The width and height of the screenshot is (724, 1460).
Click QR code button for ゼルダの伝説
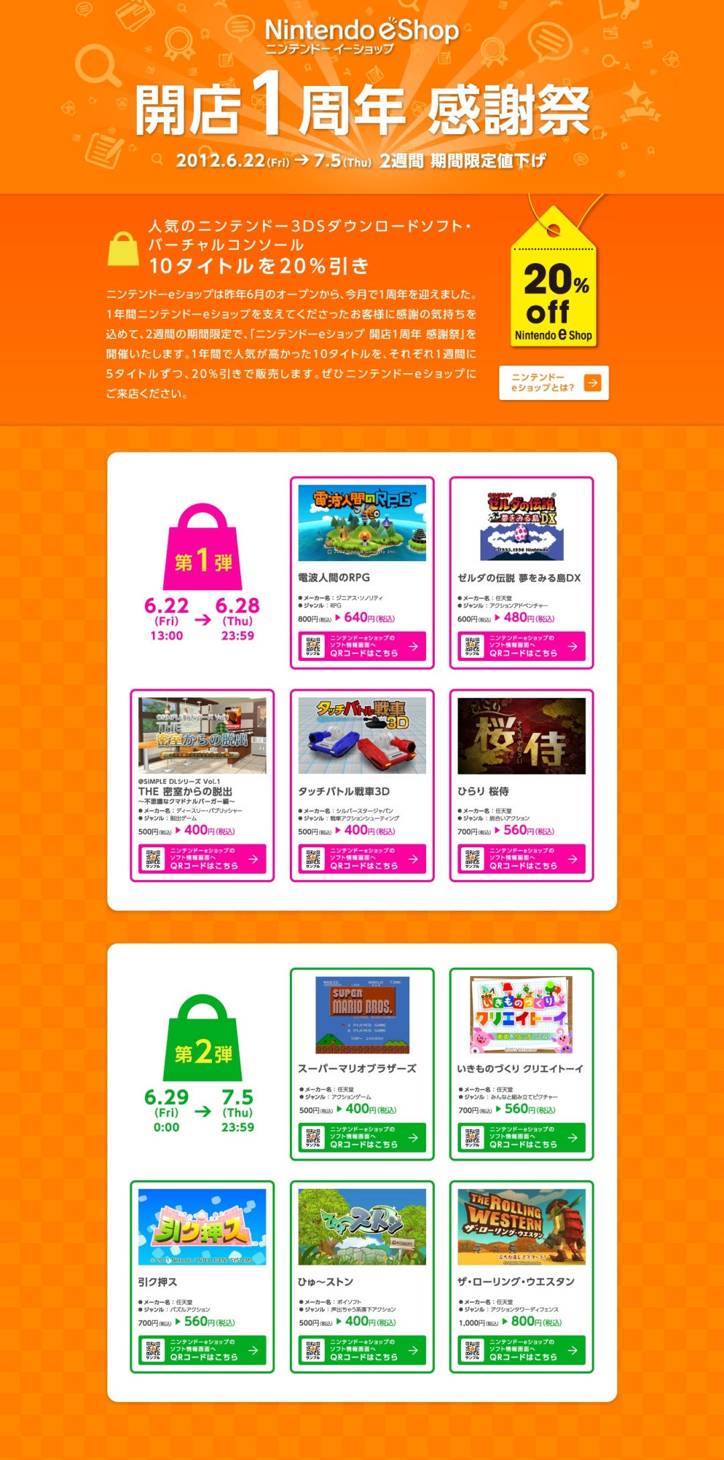click(x=521, y=646)
